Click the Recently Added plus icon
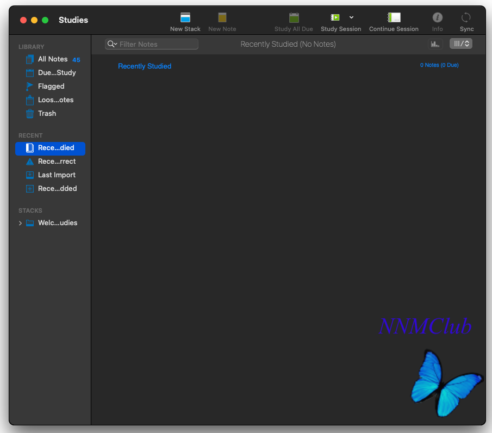492x433 pixels. (x=30, y=189)
